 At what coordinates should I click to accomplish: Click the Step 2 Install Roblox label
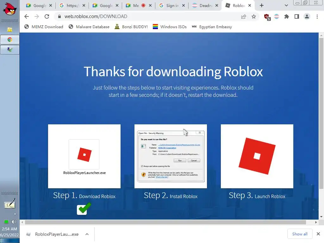pyautogui.click(x=171, y=196)
